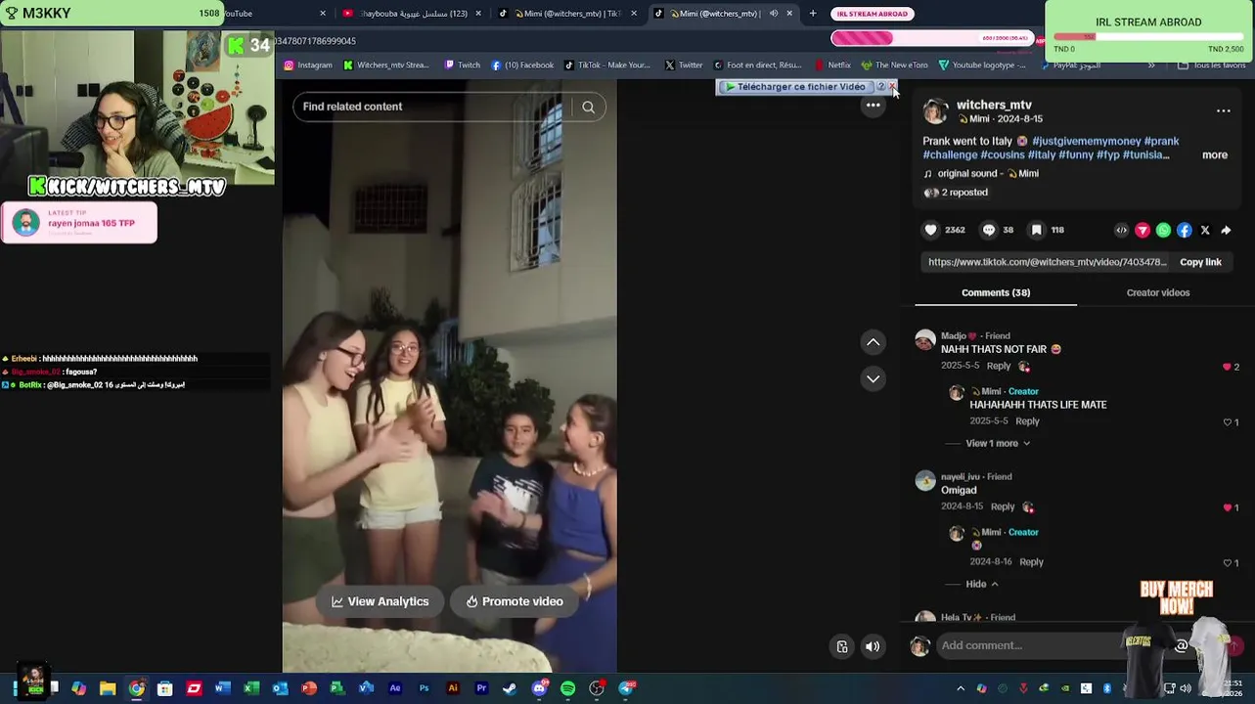Viewport: 1255px width, 704px height.
Task: Click the 2 reposted text
Action: pos(964,193)
